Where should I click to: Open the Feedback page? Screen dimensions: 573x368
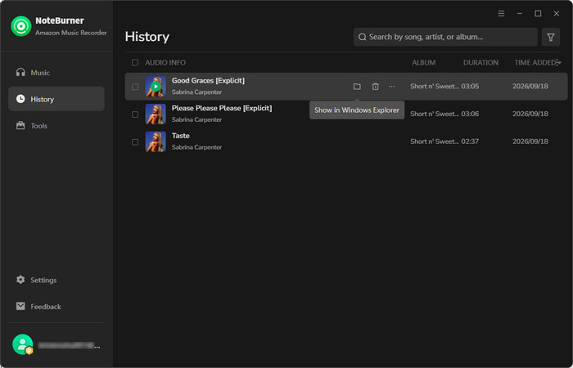click(56, 307)
